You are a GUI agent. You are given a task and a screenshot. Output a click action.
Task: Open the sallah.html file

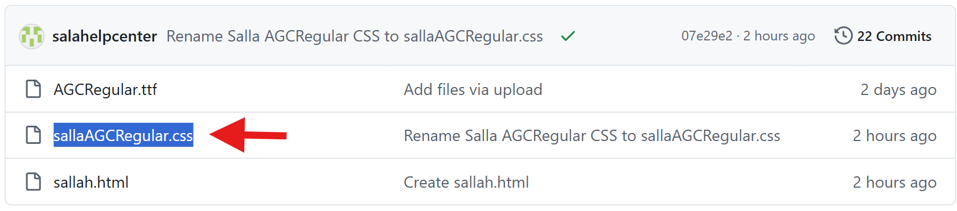(91, 182)
